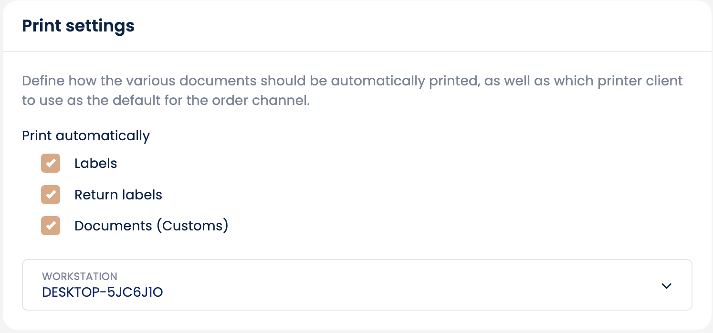The width and height of the screenshot is (713, 333).
Task: Click the 'Print automatically' section label
Action: (86, 135)
